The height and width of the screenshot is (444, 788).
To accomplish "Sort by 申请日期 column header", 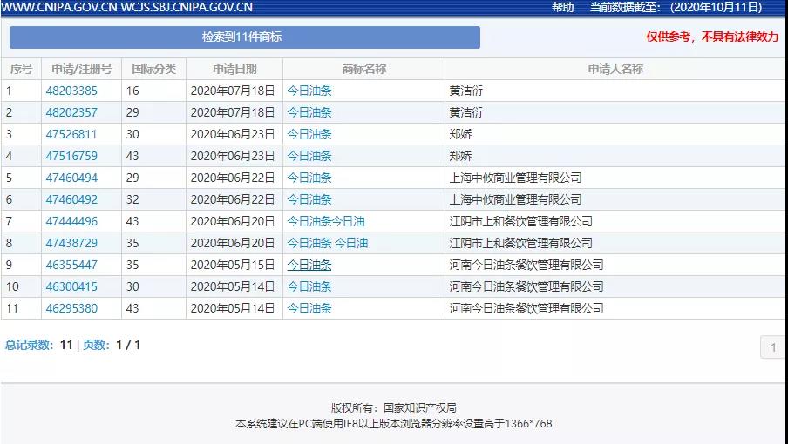I will tap(234, 69).
